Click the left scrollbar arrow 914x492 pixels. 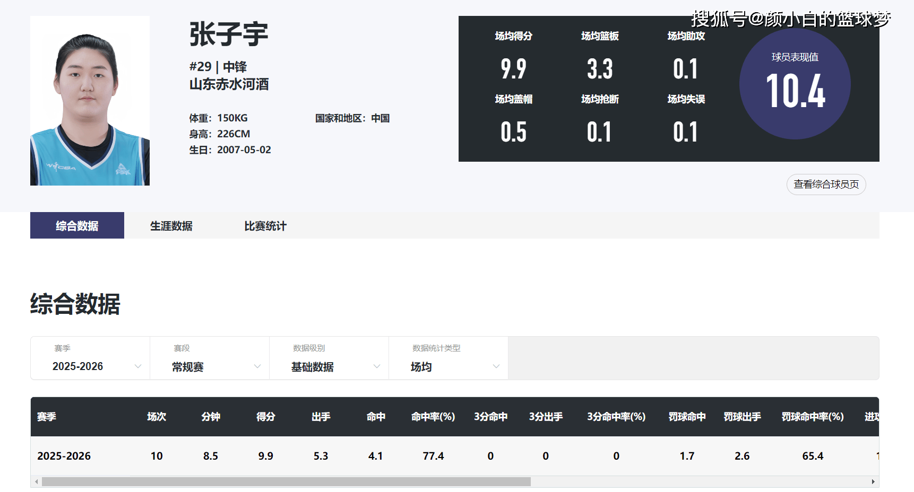[36, 482]
